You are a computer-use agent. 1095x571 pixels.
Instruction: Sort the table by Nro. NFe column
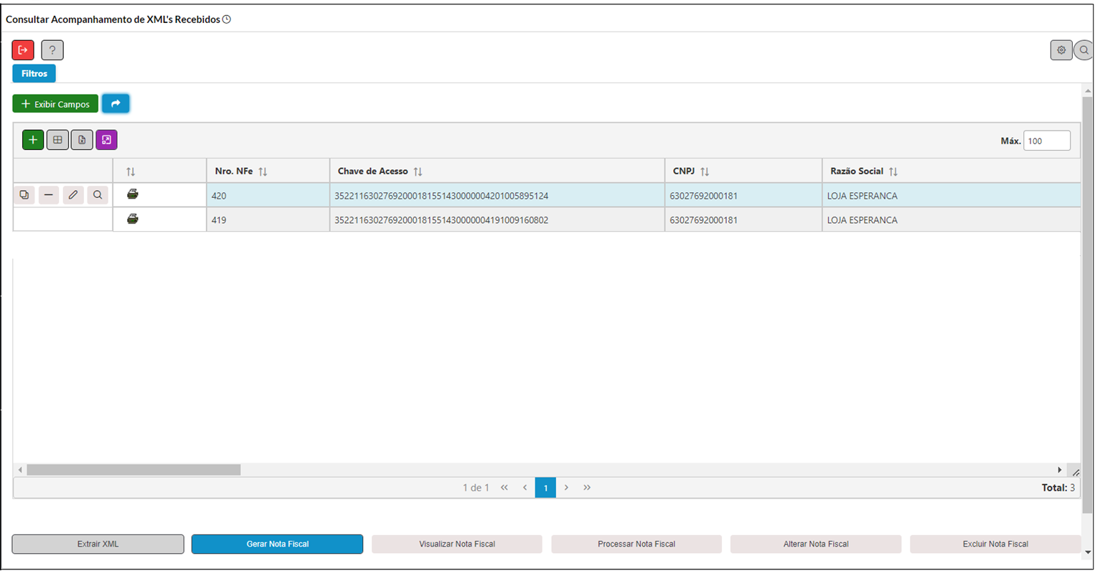263,171
